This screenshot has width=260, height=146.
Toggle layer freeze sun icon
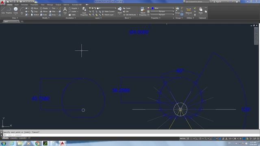pyautogui.click(x=93, y=8)
